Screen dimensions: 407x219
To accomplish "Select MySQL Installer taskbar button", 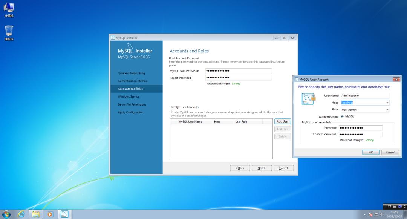I will point(64,214).
